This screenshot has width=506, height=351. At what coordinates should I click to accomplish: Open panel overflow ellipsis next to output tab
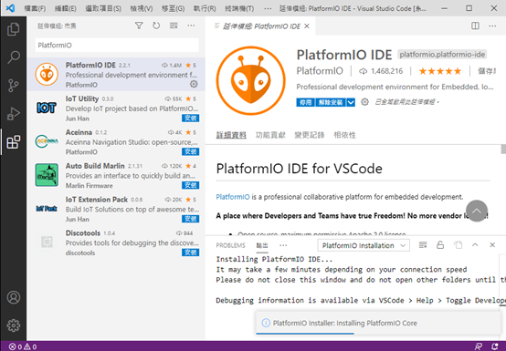pos(283,245)
